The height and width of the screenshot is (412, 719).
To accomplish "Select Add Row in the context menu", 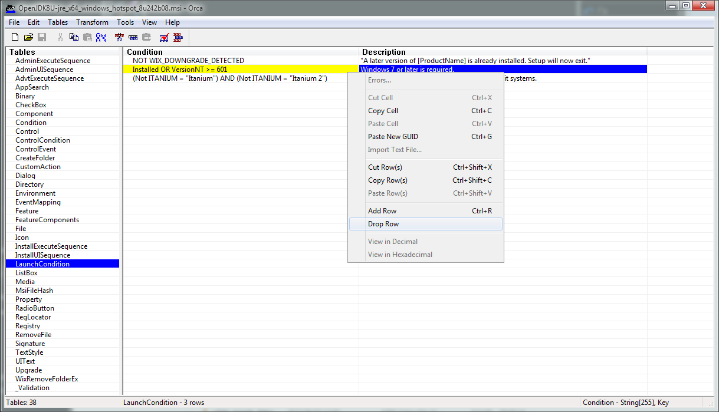I will click(382, 211).
